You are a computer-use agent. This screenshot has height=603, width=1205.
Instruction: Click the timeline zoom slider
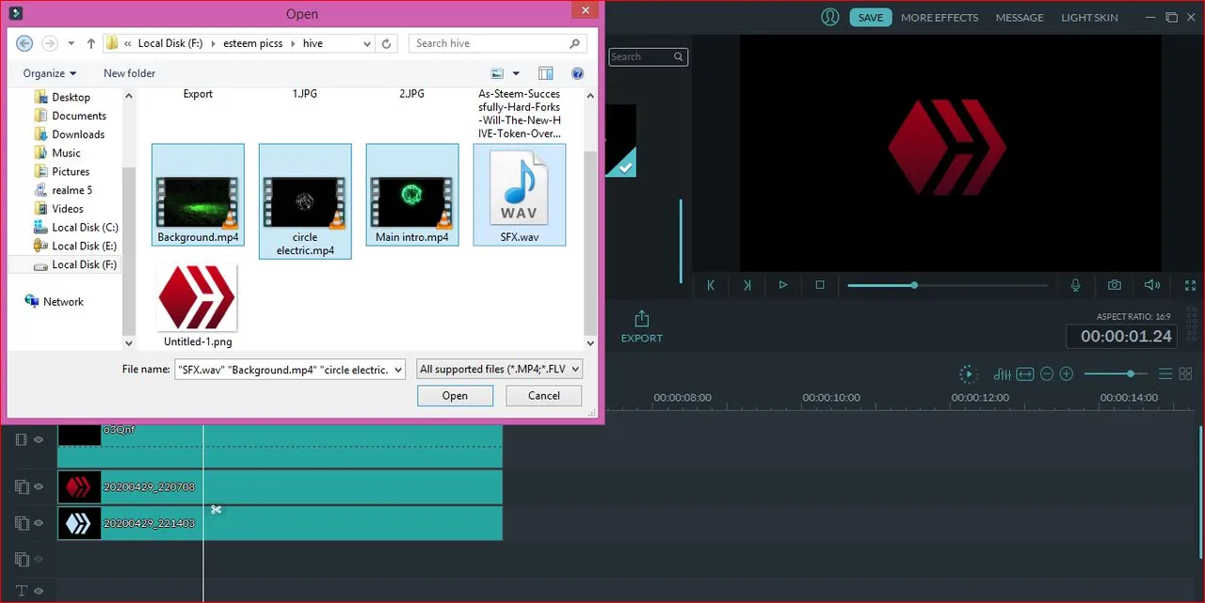(x=1116, y=374)
